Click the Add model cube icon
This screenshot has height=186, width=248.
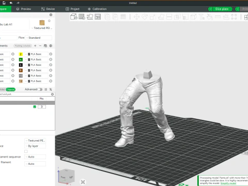[74, 17]
